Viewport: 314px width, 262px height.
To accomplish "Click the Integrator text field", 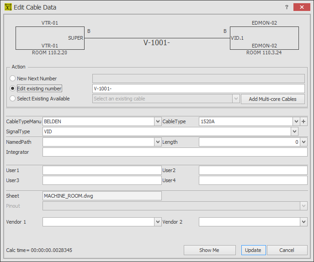I will point(175,152).
